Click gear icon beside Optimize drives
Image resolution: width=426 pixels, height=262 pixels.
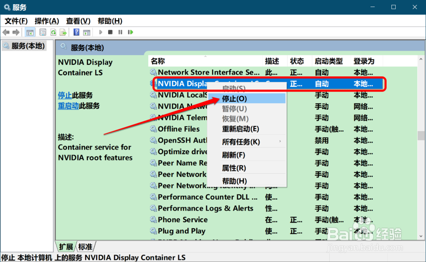coord(153,152)
